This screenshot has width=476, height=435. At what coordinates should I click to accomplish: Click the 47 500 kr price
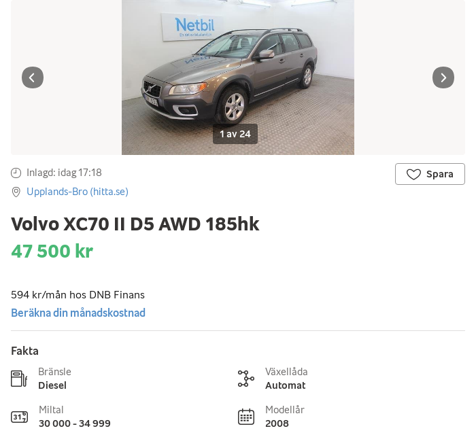52,251
